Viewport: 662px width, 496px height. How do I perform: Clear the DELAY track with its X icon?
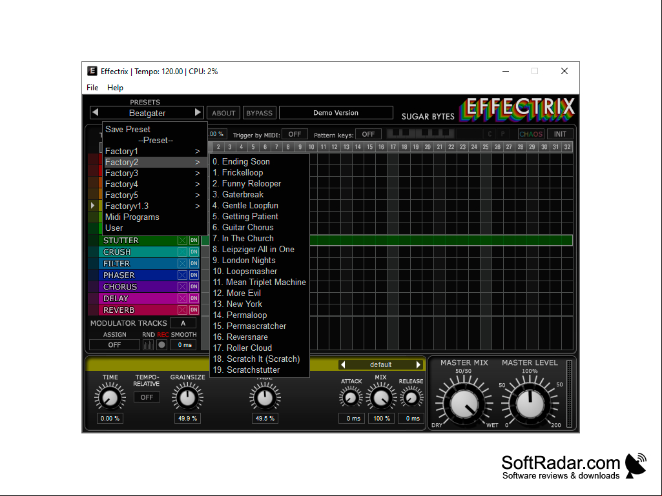click(x=182, y=298)
